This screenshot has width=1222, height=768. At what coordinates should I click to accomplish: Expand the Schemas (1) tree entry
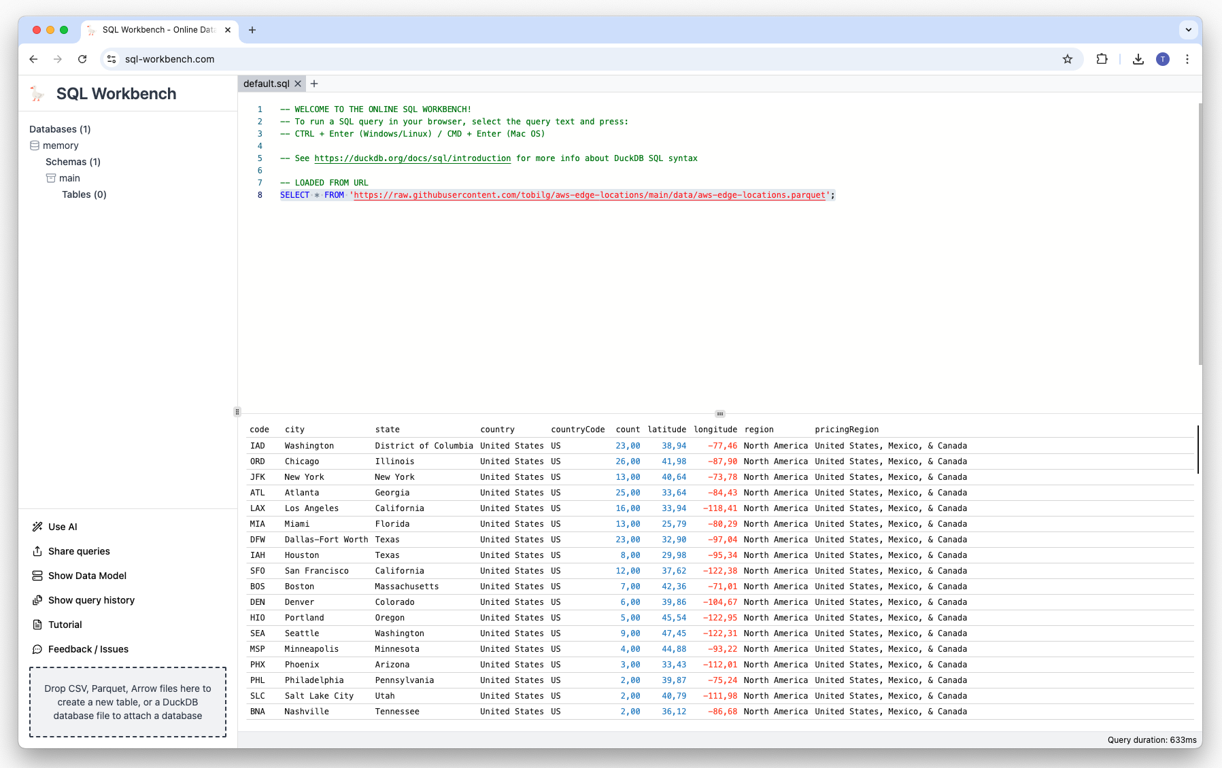pos(73,162)
